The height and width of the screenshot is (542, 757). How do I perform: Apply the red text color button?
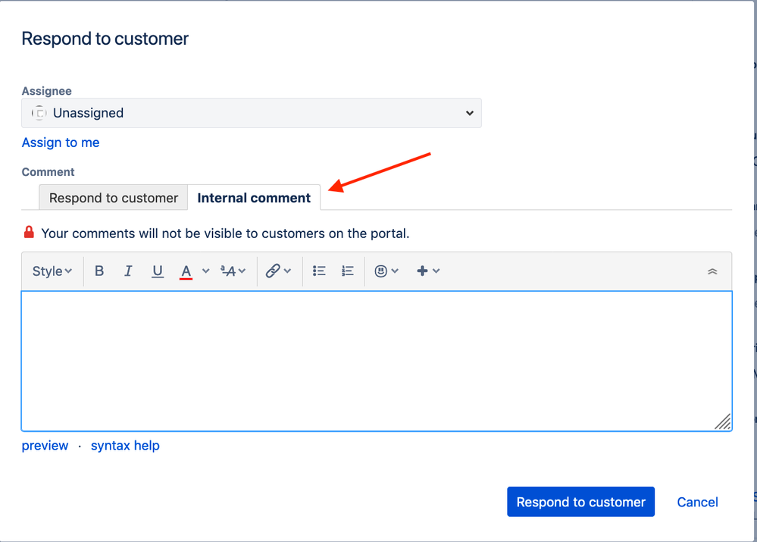pos(186,271)
